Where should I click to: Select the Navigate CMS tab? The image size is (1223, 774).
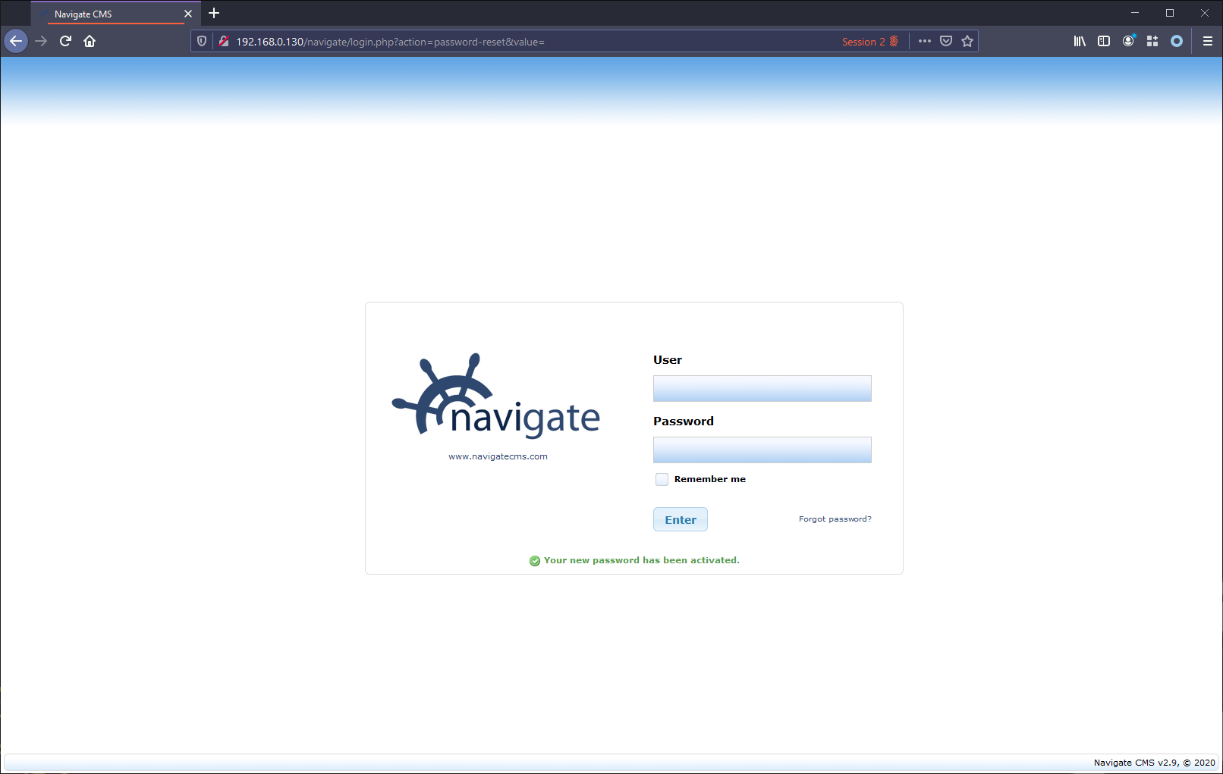point(116,14)
